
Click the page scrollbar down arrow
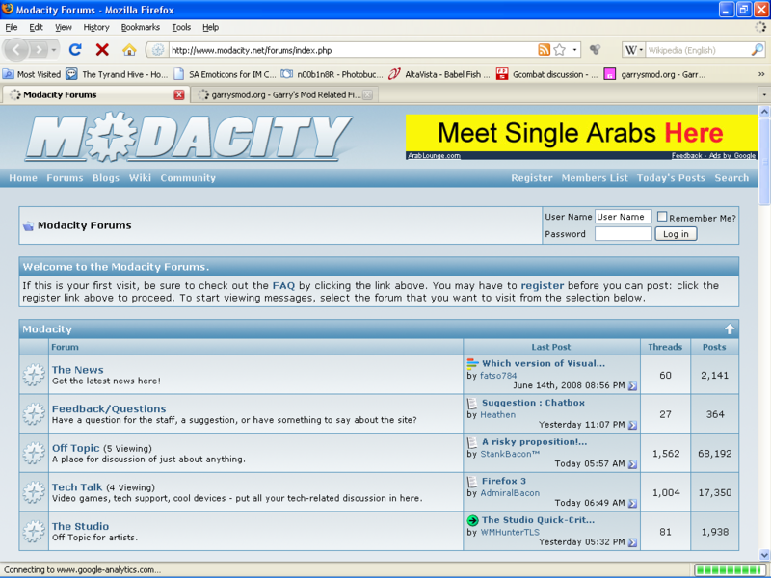[x=764, y=555]
